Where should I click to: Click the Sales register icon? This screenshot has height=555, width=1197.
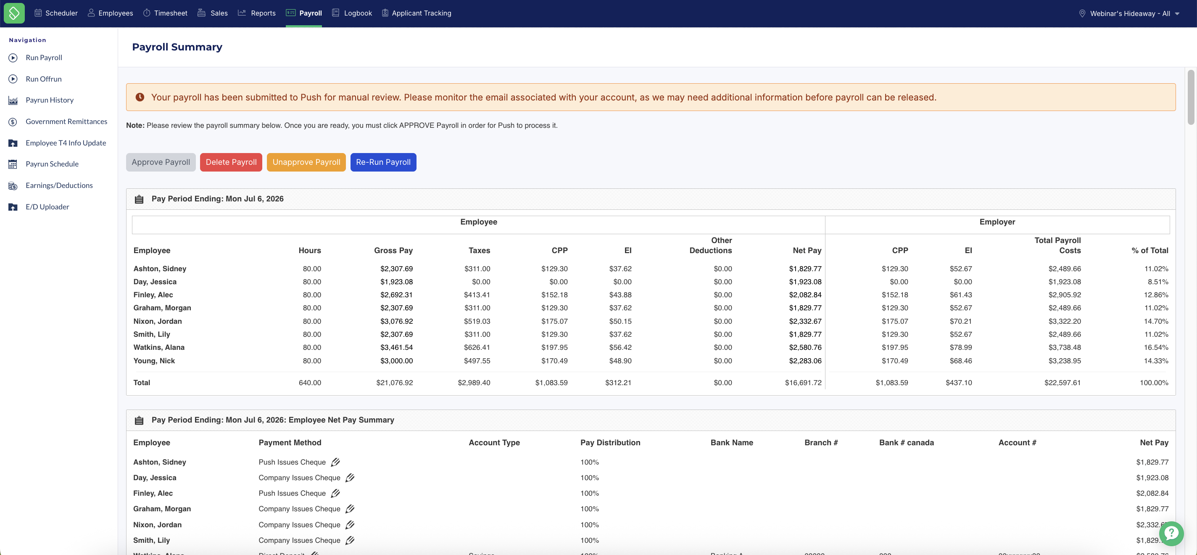pos(201,13)
